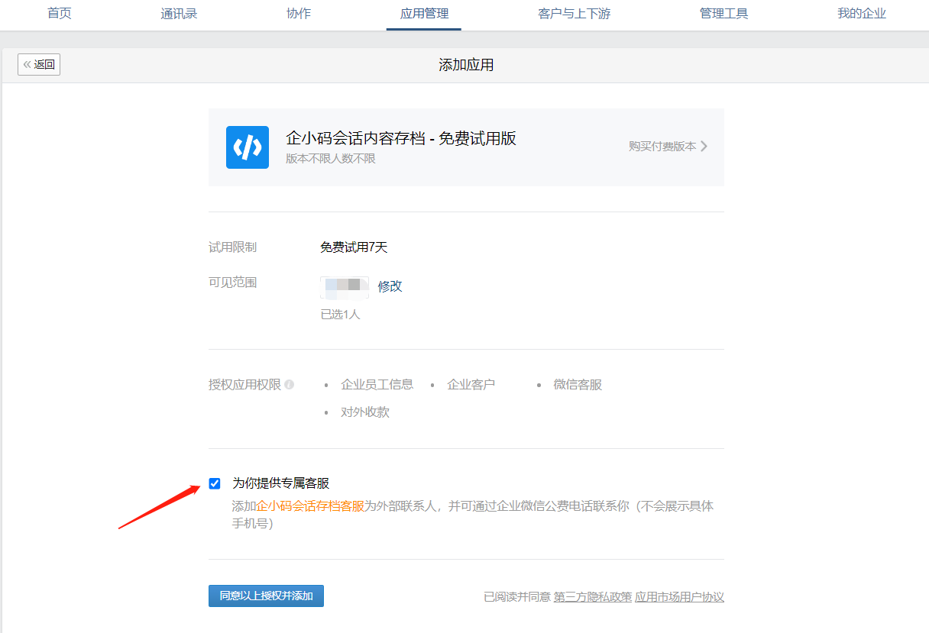Screen dimensions: 929x633
Task: Click the 版本不限人数不限 subtitle
Action: point(331,159)
